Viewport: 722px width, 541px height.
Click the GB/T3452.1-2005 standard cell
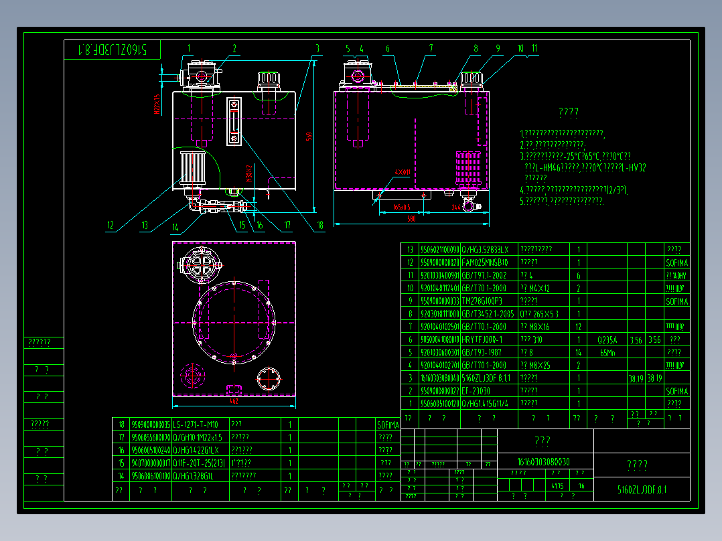[488, 314]
